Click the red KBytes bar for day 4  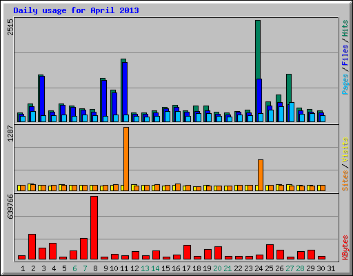click(x=52, y=251)
